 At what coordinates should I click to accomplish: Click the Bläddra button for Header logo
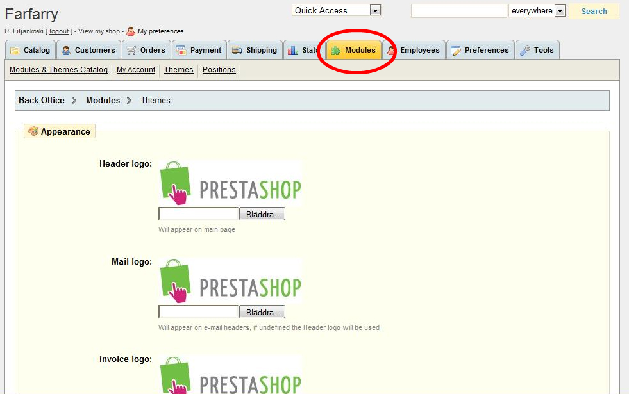tap(262, 214)
